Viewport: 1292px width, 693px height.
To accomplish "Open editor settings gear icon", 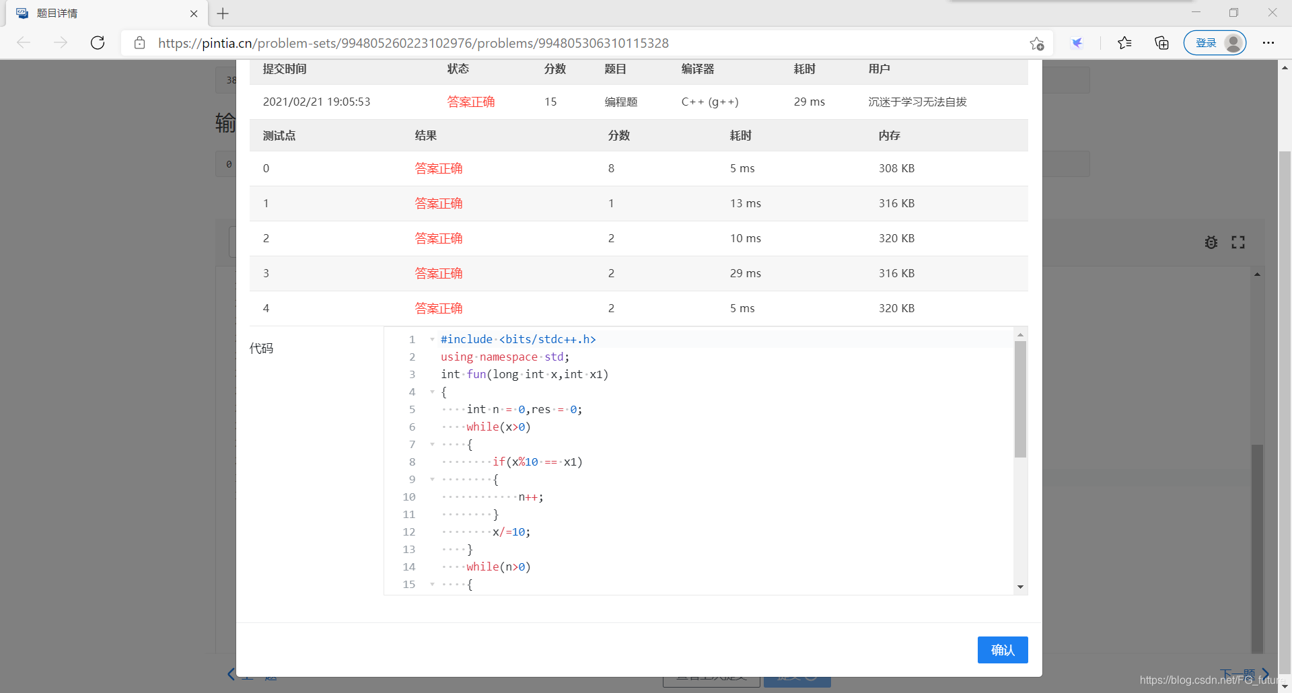I will tap(1211, 242).
